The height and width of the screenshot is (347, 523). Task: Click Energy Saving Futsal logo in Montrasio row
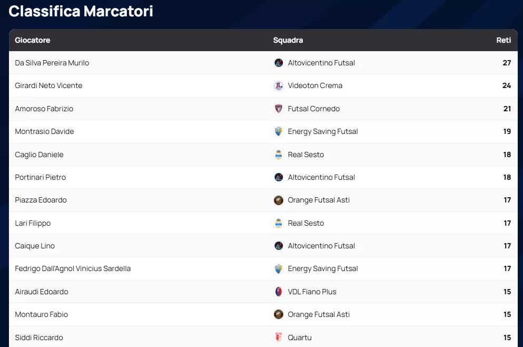(x=279, y=131)
